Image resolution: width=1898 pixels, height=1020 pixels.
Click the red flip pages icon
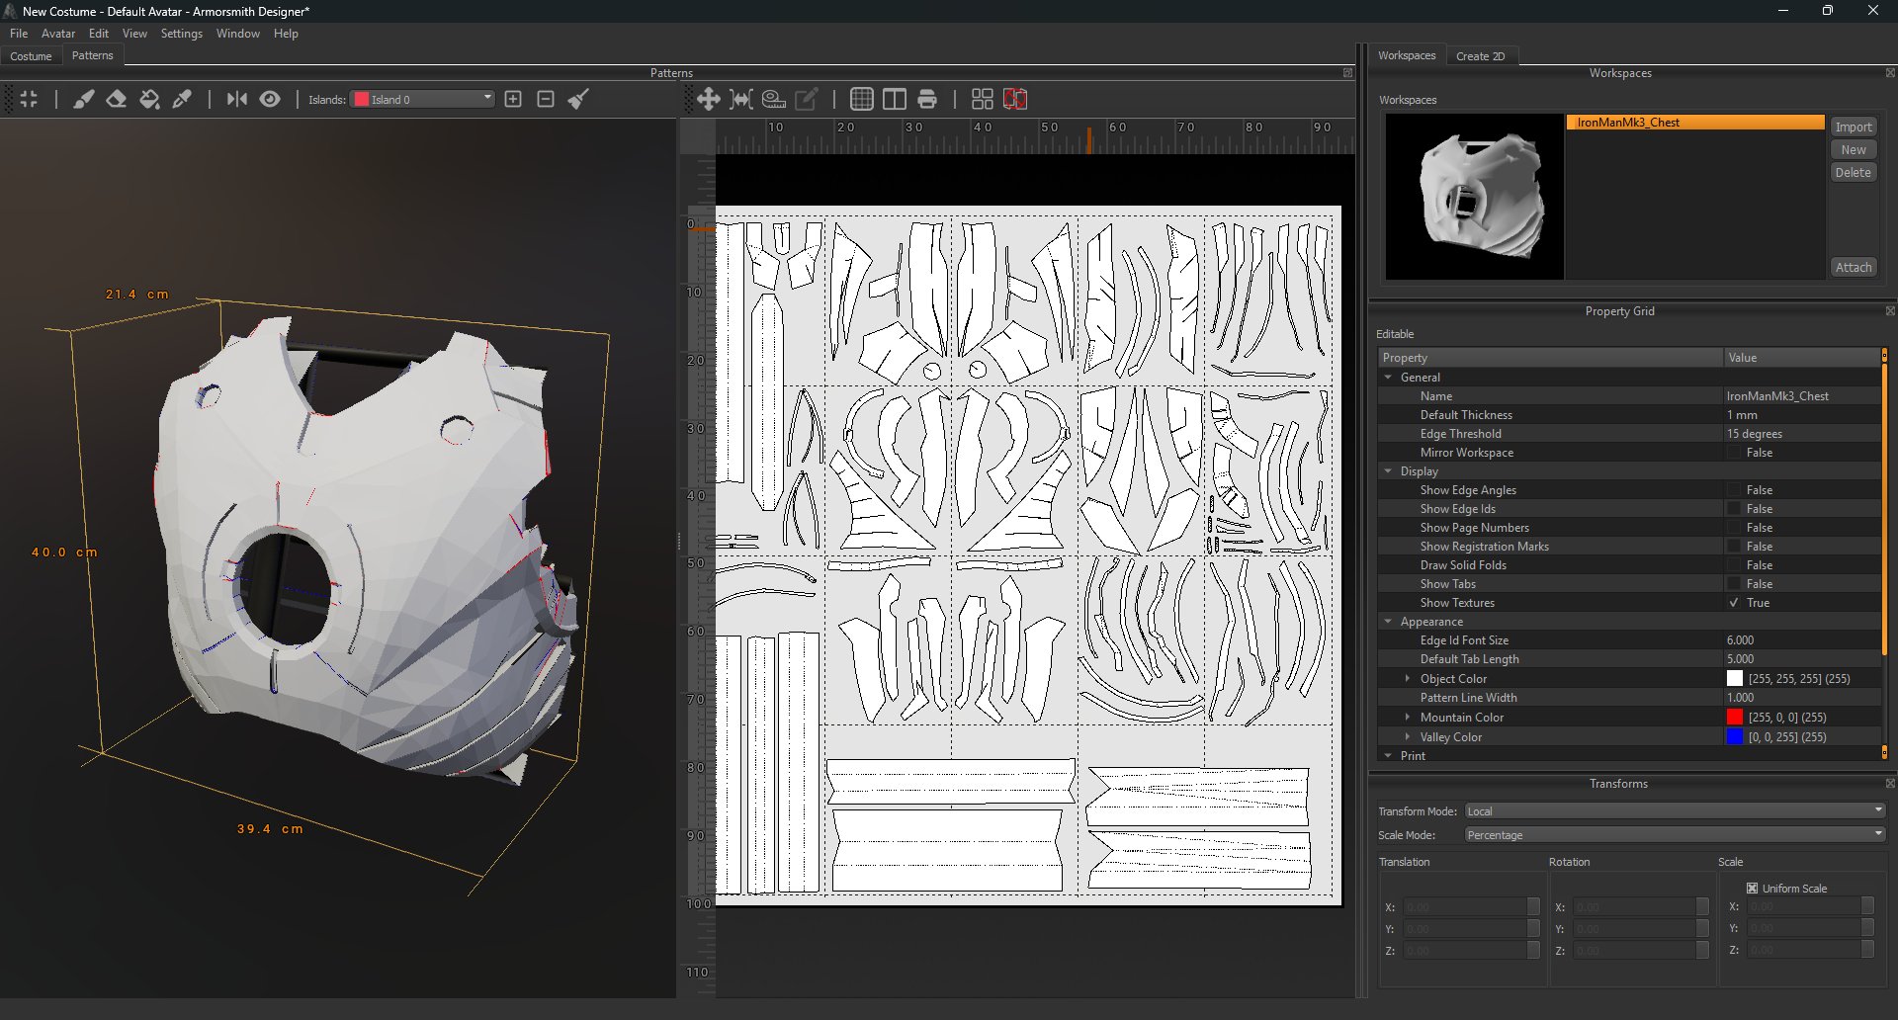1015,99
